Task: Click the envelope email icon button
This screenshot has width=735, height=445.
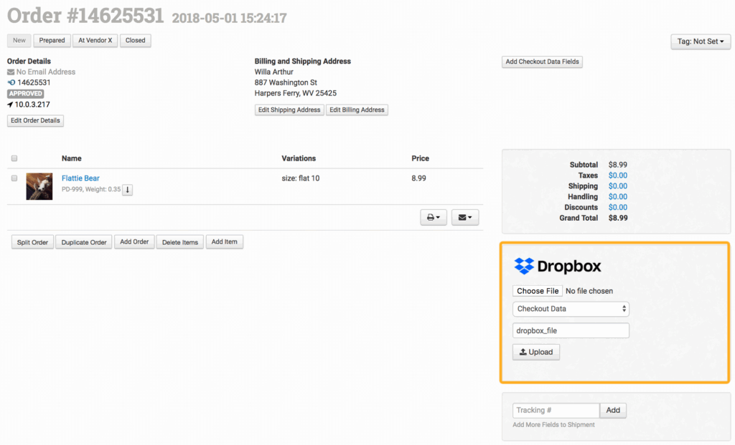Action: pyautogui.click(x=464, y=218)
